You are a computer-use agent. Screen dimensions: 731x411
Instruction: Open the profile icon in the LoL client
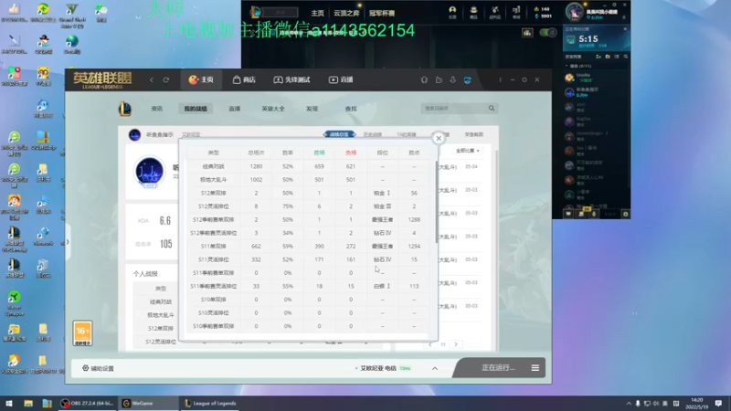click(452, 12)
